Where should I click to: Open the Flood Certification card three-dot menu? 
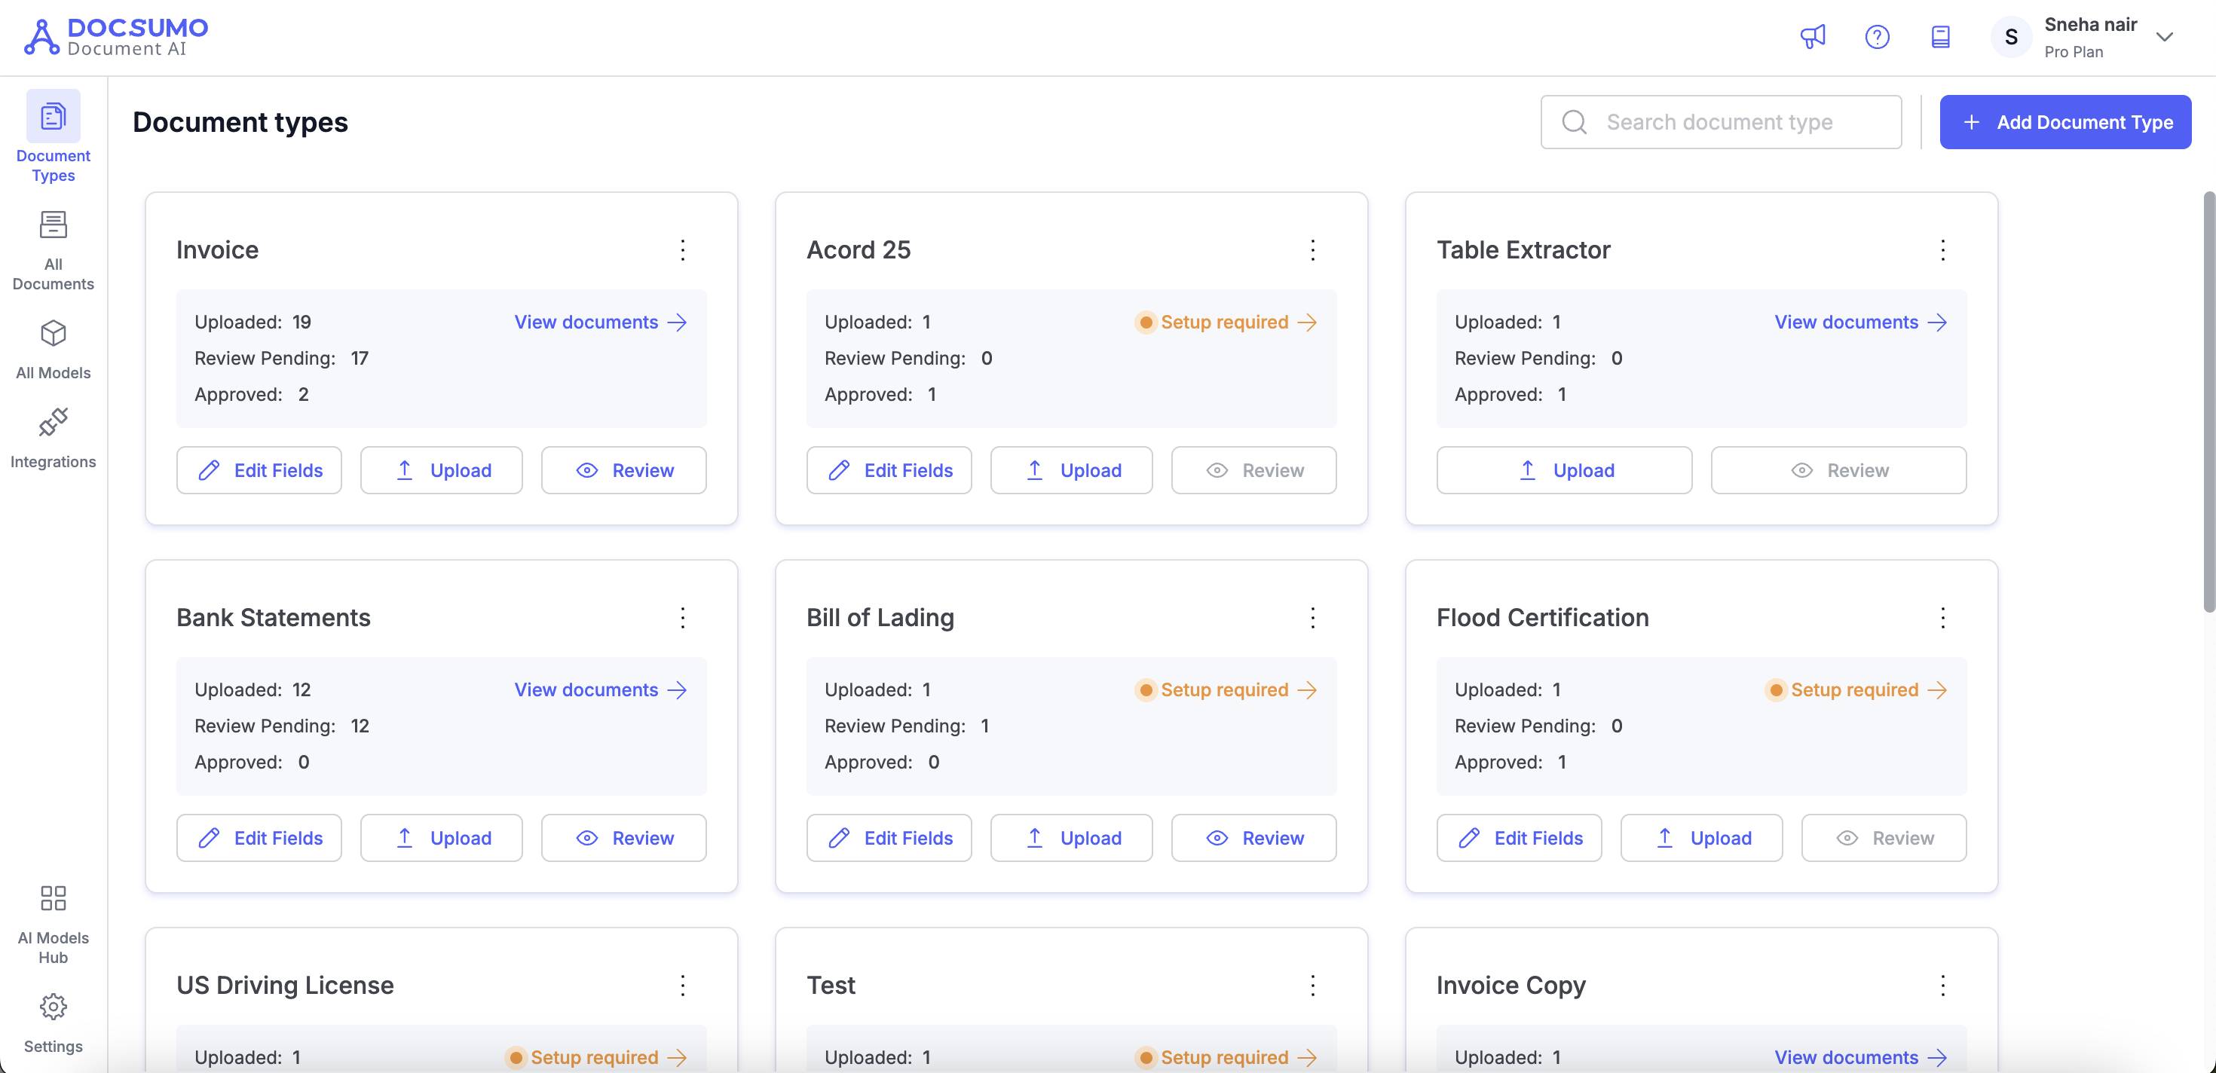1942,617
